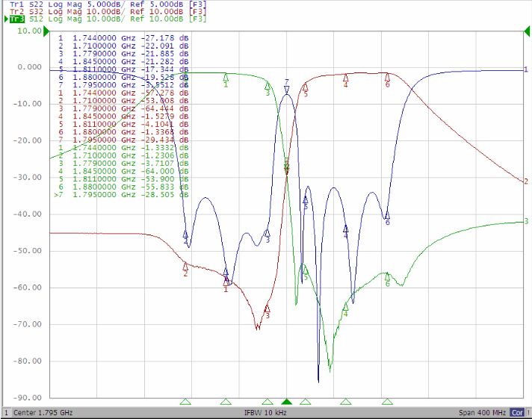Select green marker 1 on the S12 passband
Image resolution: width=532 pixels, height=419 pixels.
[226, 76]
